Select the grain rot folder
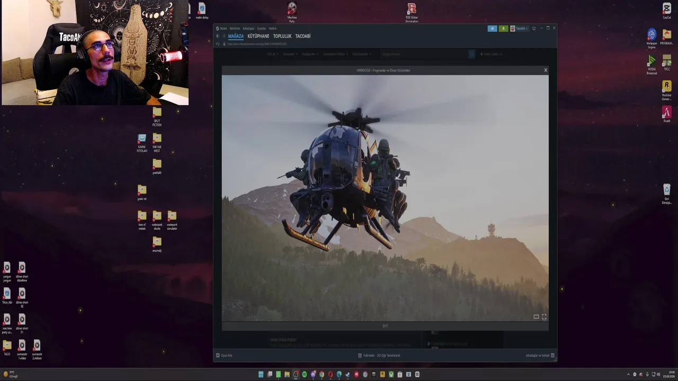Screen dimensions: 678x381 (142, 193)
